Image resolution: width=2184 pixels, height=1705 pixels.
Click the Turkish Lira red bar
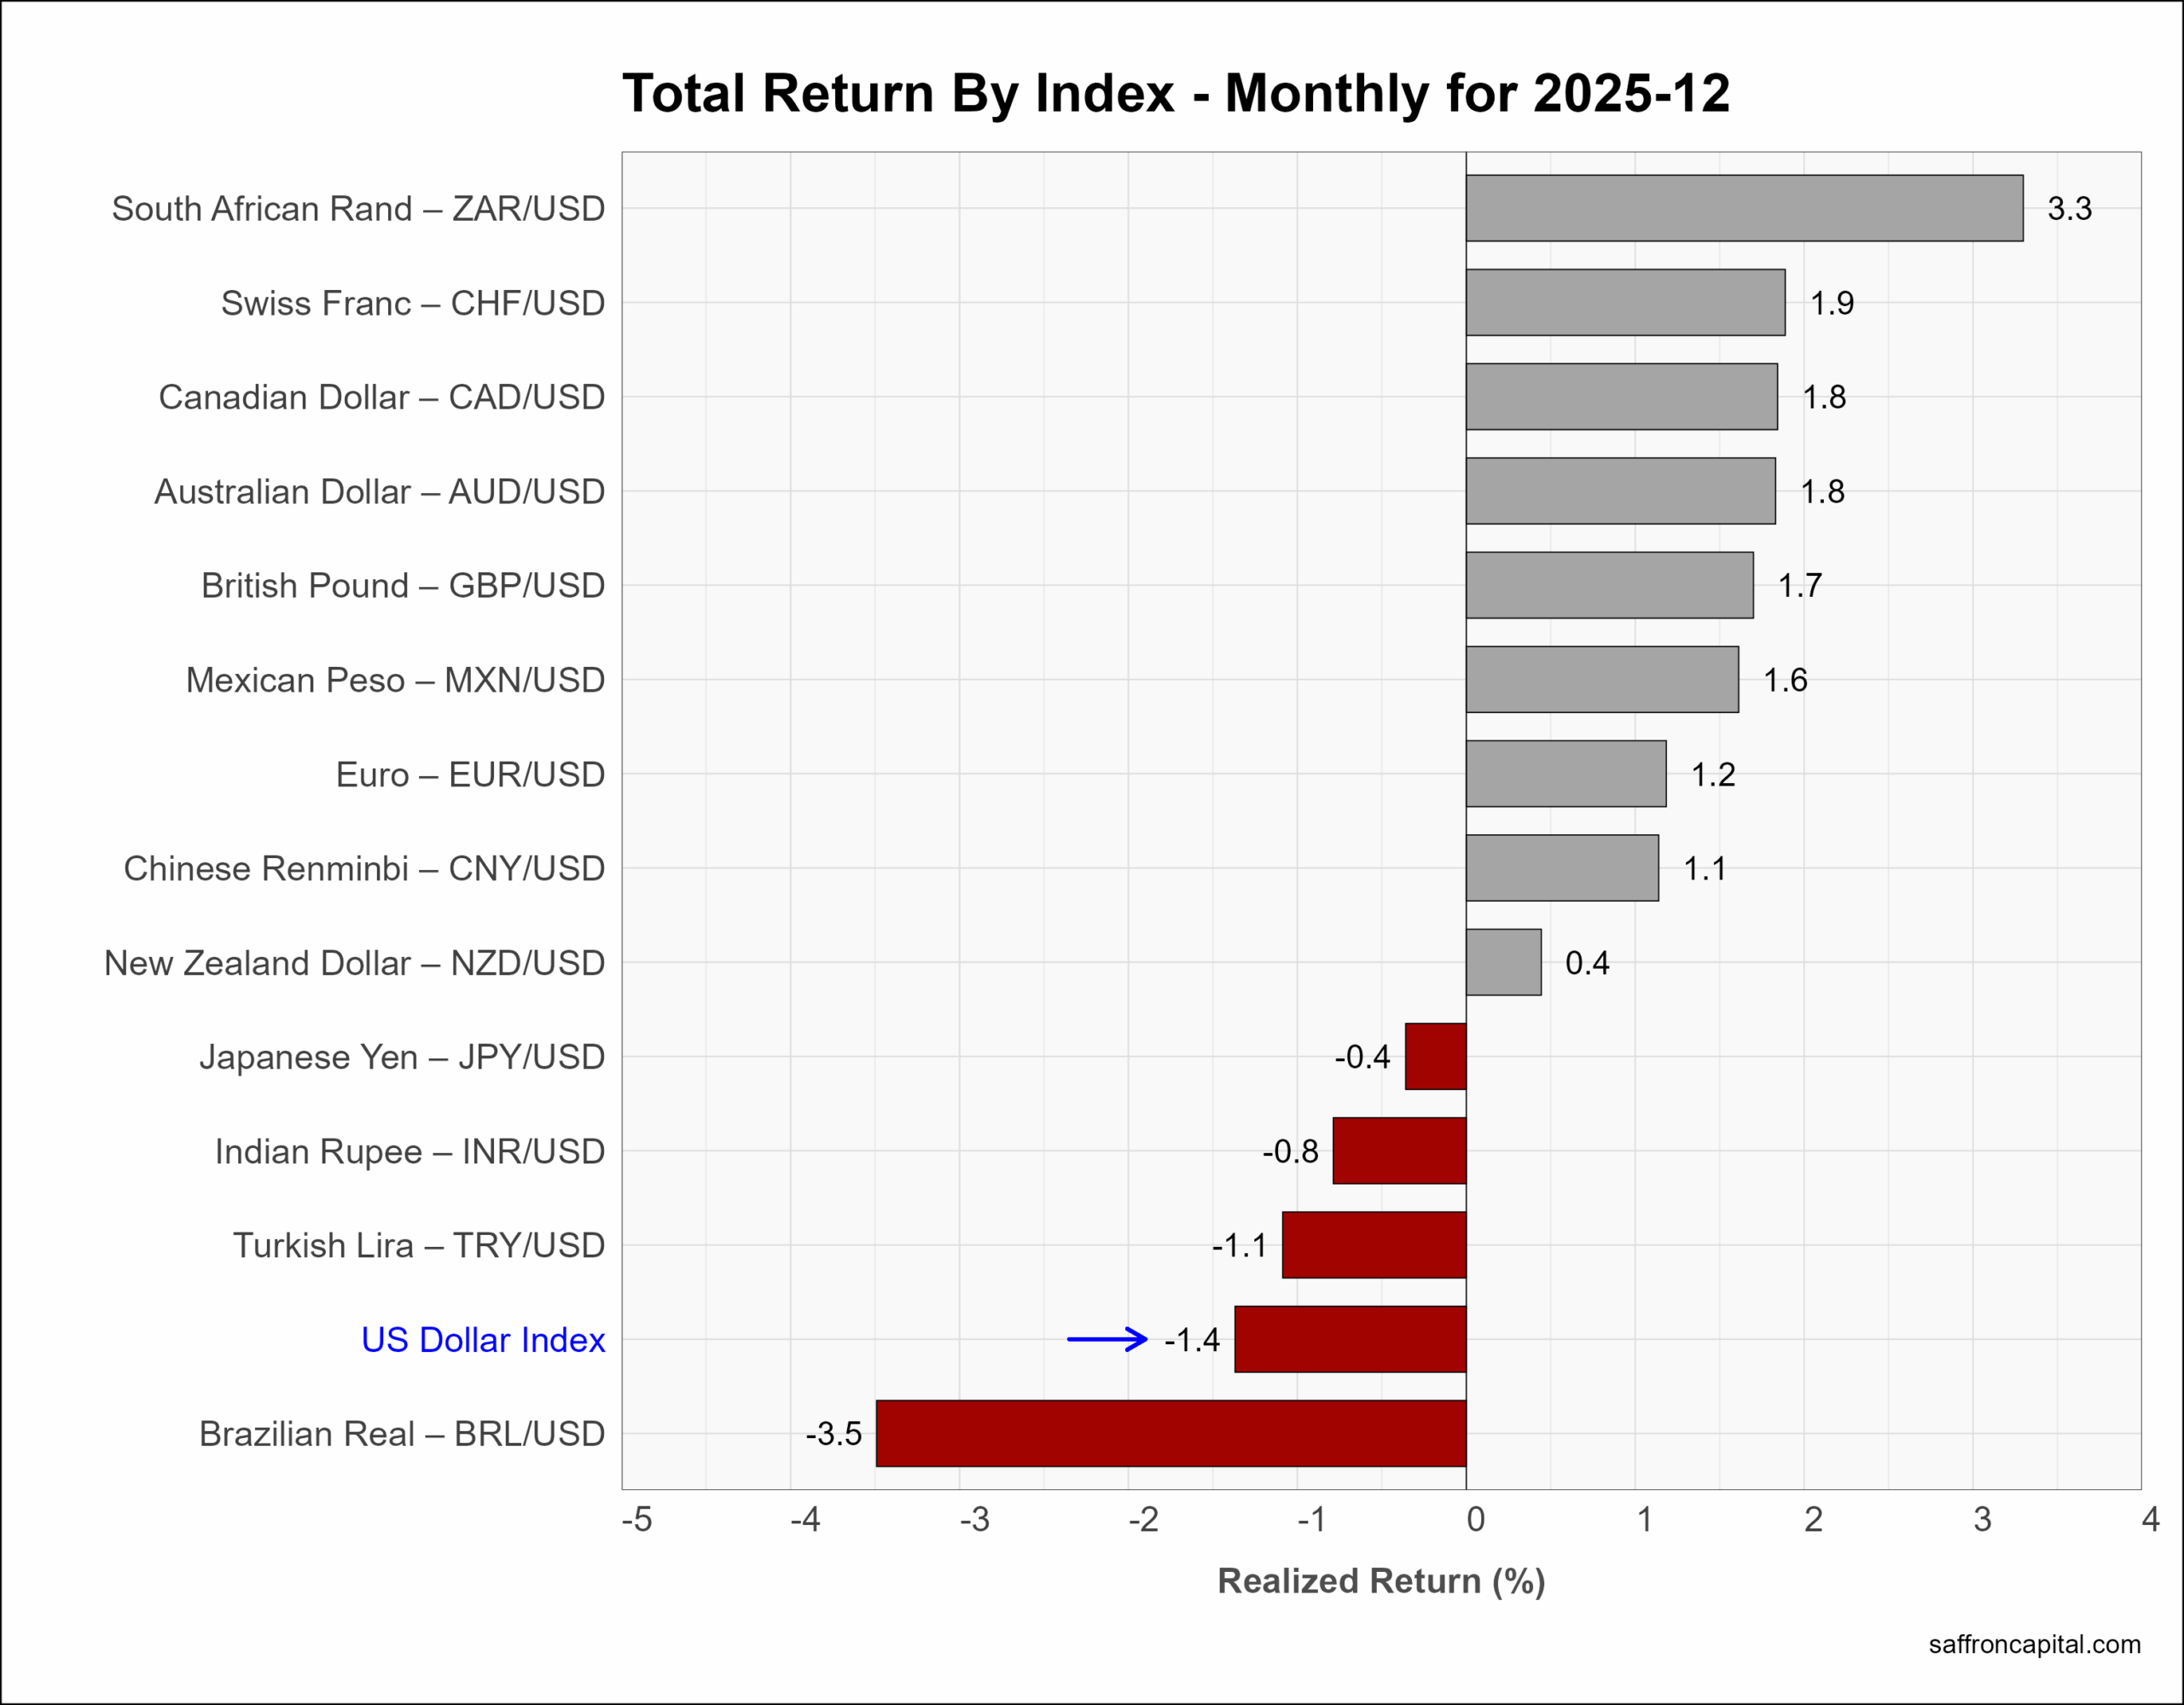tap(1374, 1245)
